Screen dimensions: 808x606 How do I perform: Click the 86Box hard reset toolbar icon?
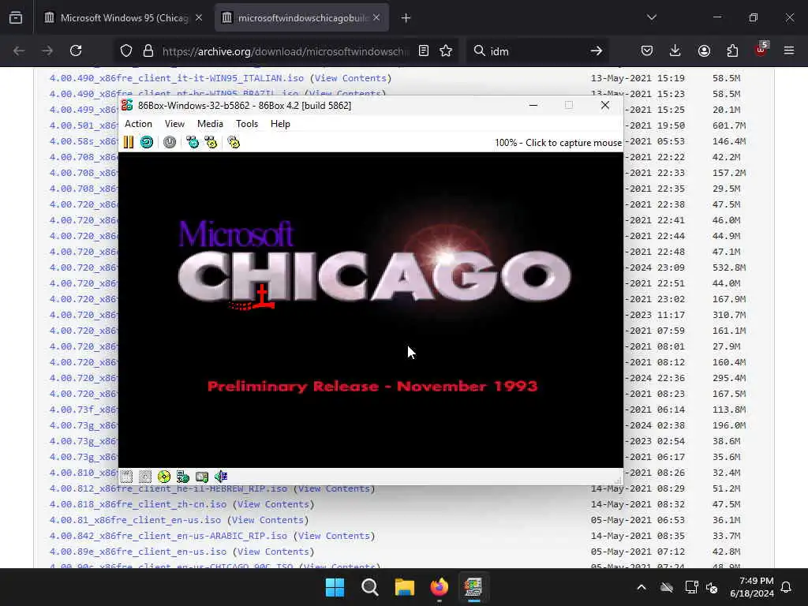(x=147, y=142)
